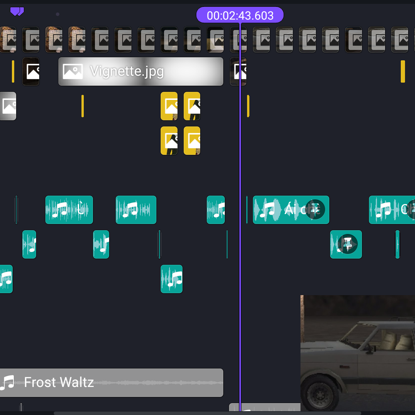
Task: Click the yellow marker at the far right
Action: click(x=403, y=71)
